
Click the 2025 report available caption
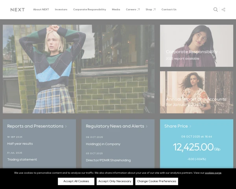pos(183,59)
